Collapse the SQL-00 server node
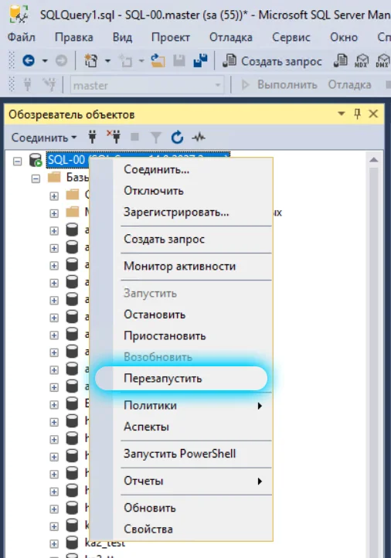This screenshot has width=391, height=558. pyautogui.click(x=17, y=162)
